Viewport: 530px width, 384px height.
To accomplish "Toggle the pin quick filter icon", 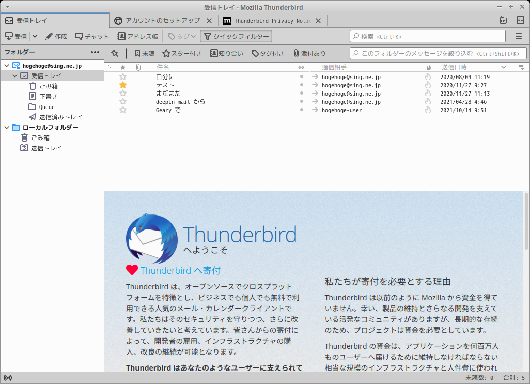I will (115, 53).
